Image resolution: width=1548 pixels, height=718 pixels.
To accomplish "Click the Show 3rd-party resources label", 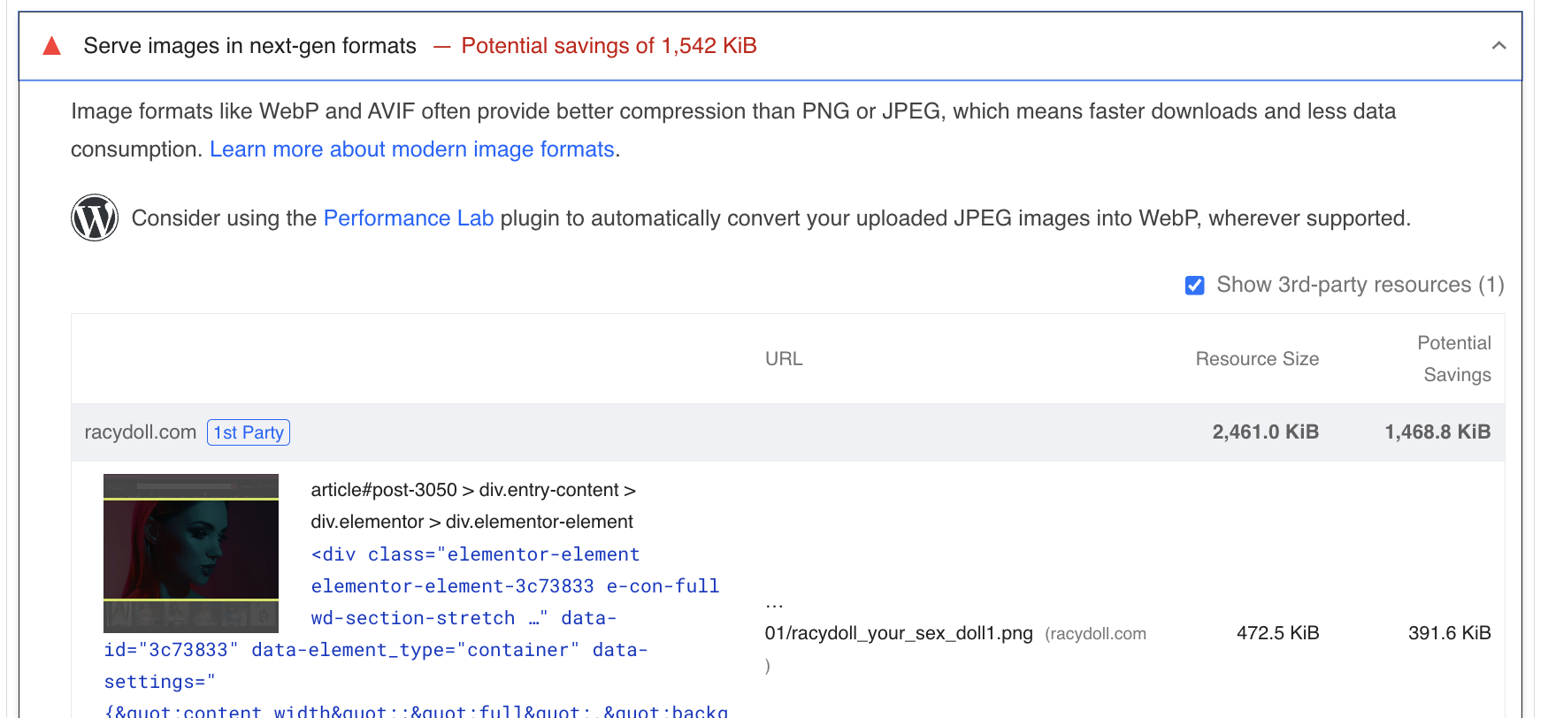I will pyautogui.click(x=1360, y=285).
